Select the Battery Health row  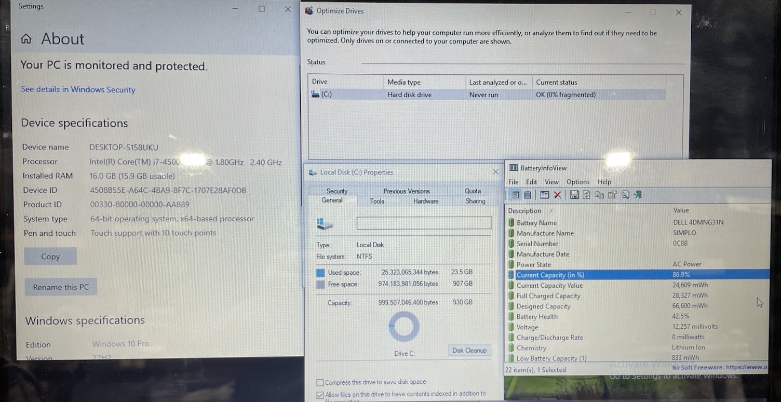point(638,316)
